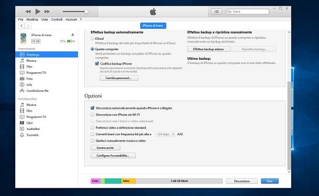Open the ? help menu
This screenshot has height=196, width=319.
pyautogui.click(x=81, y=19)
